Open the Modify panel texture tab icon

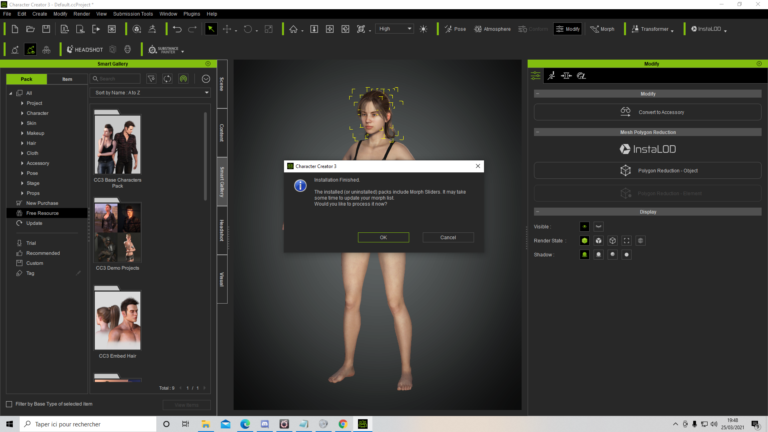[581, 76]
